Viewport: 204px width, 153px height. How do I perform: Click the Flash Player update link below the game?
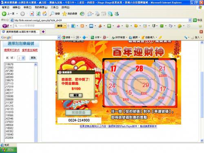pyautogui.click(x=118, y=126)
